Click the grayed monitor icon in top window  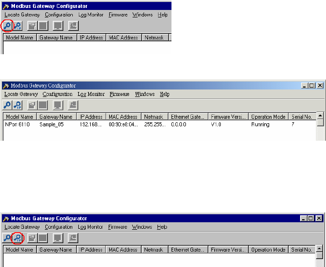[x=58, y=26]
